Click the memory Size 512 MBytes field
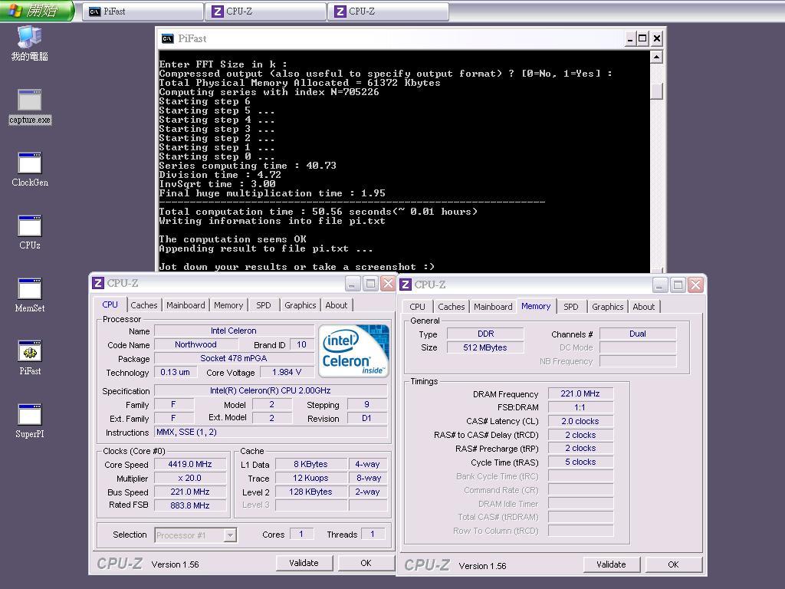Viewport: 785px width, 589px height. (485, 347)
